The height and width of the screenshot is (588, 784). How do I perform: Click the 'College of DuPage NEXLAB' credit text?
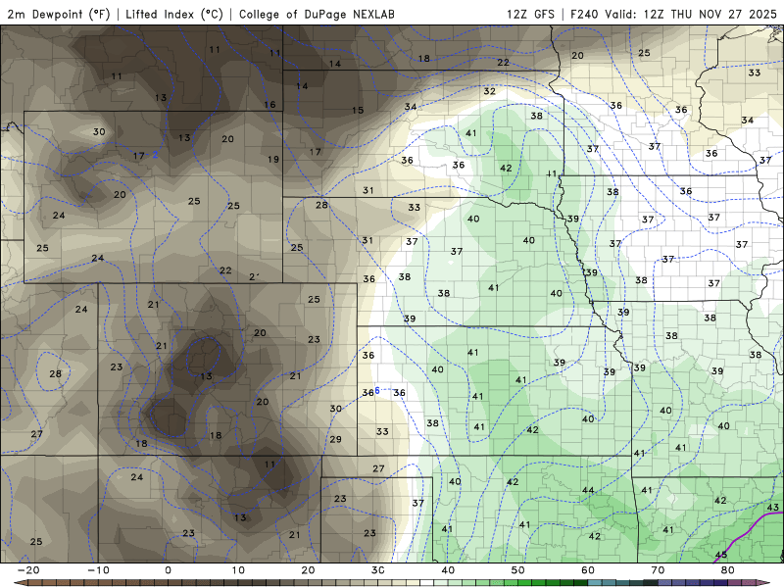pyautogui.click(x=317, y=14)
